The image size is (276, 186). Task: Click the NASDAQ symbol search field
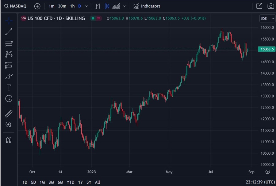pyautogui.click(x=16, y=6)
